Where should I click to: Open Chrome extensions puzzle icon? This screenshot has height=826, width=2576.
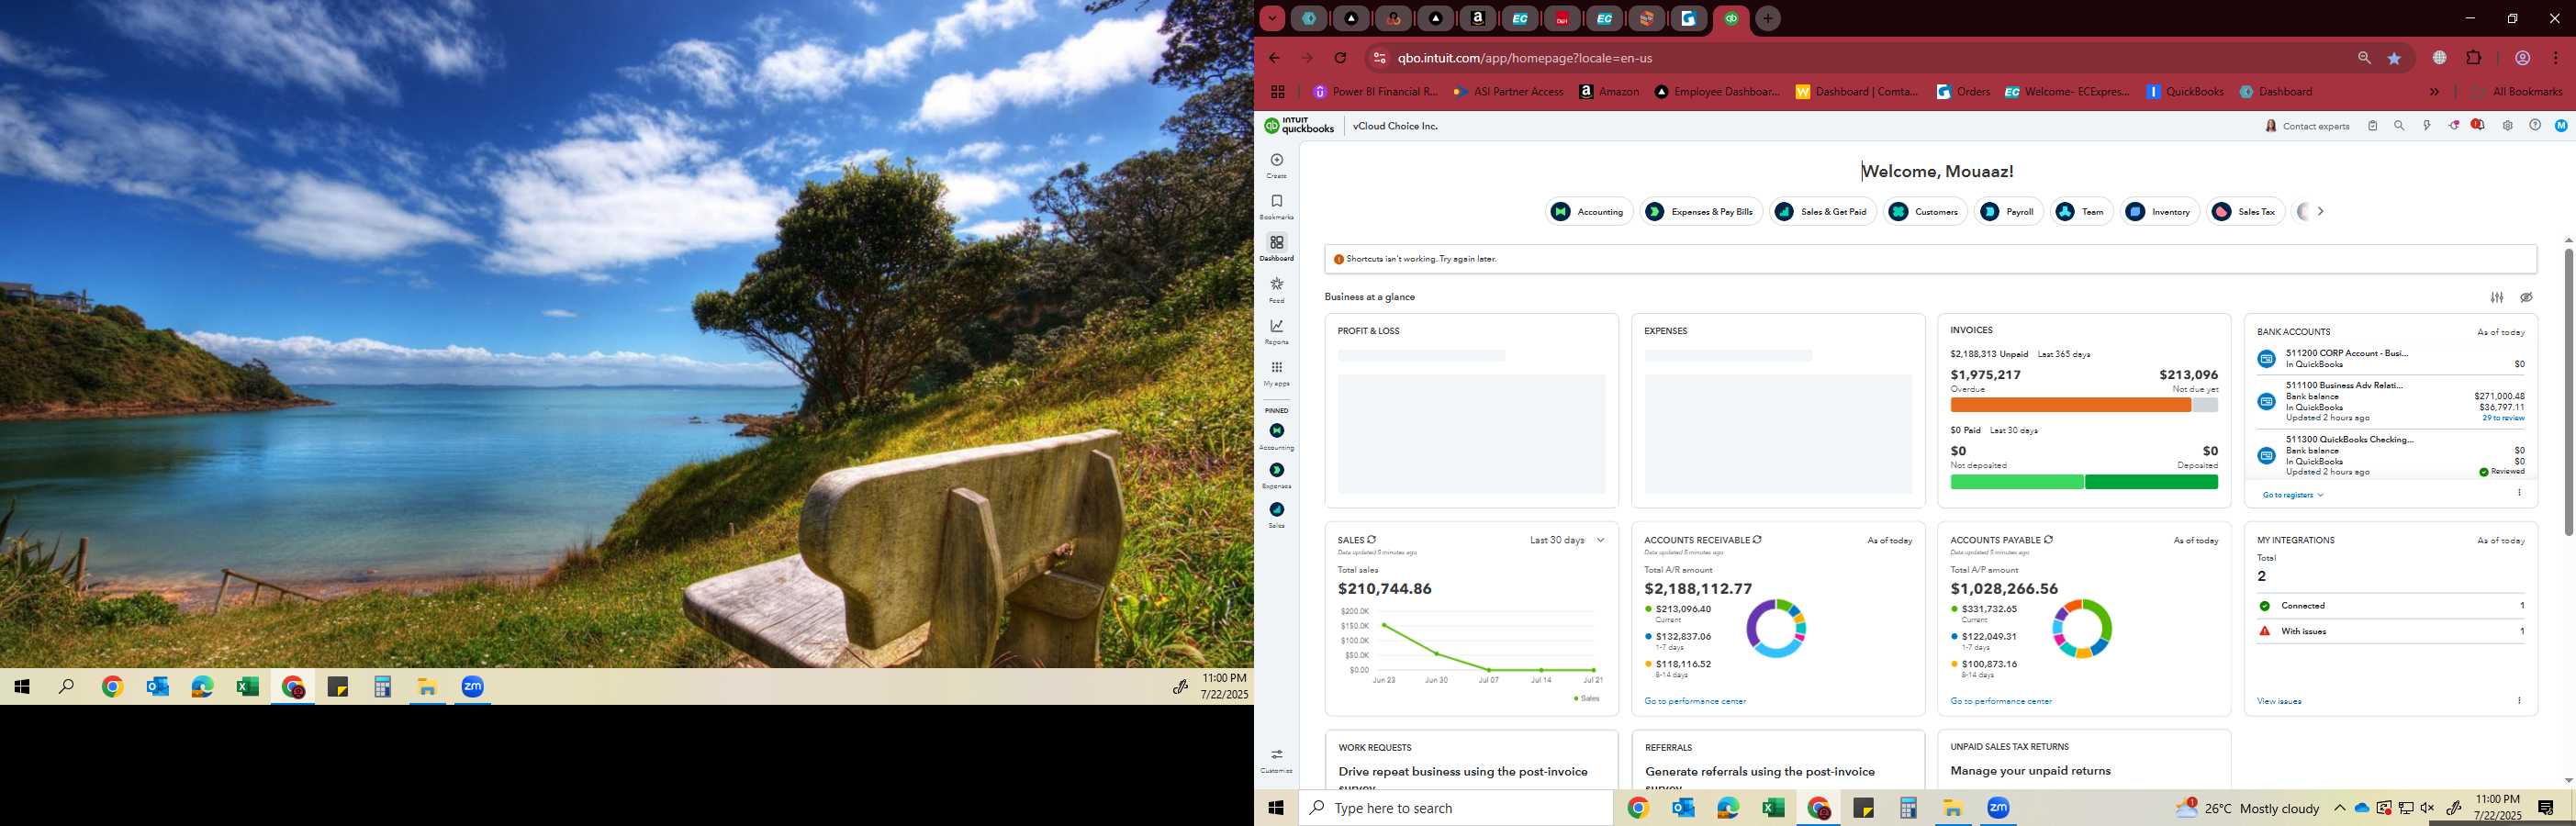coord(2474,58)
